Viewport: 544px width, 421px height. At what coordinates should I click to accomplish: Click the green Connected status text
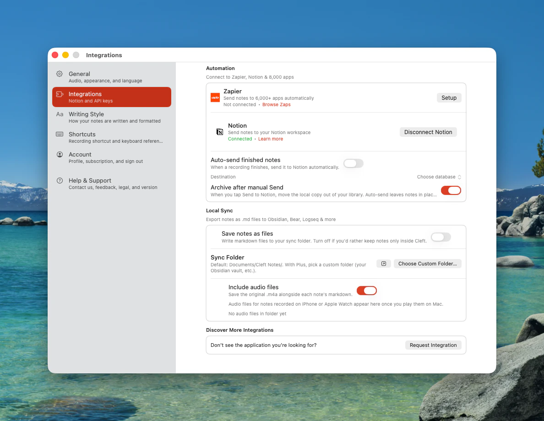tap(240, 139)
